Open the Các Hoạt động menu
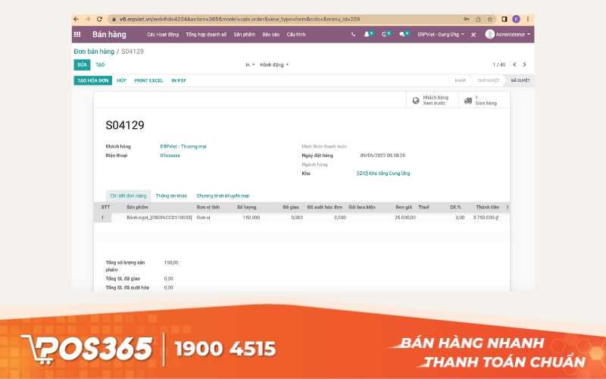 [163, 34]
